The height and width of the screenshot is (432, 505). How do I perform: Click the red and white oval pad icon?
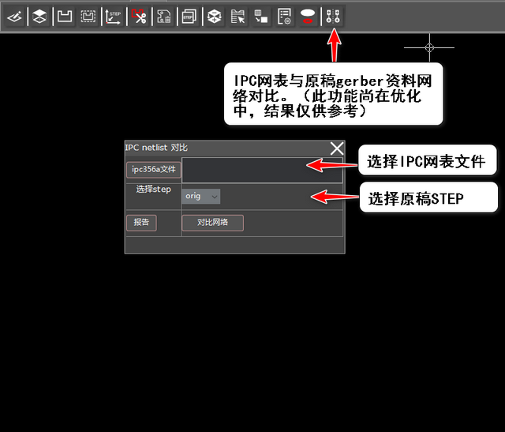309,16
